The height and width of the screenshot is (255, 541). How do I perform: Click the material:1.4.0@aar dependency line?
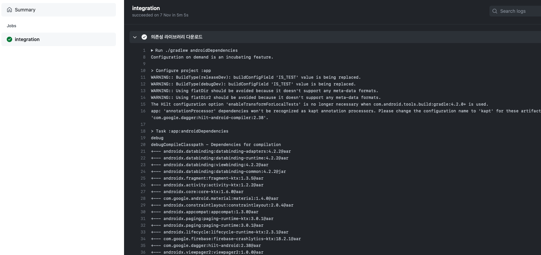coord(215,198)
